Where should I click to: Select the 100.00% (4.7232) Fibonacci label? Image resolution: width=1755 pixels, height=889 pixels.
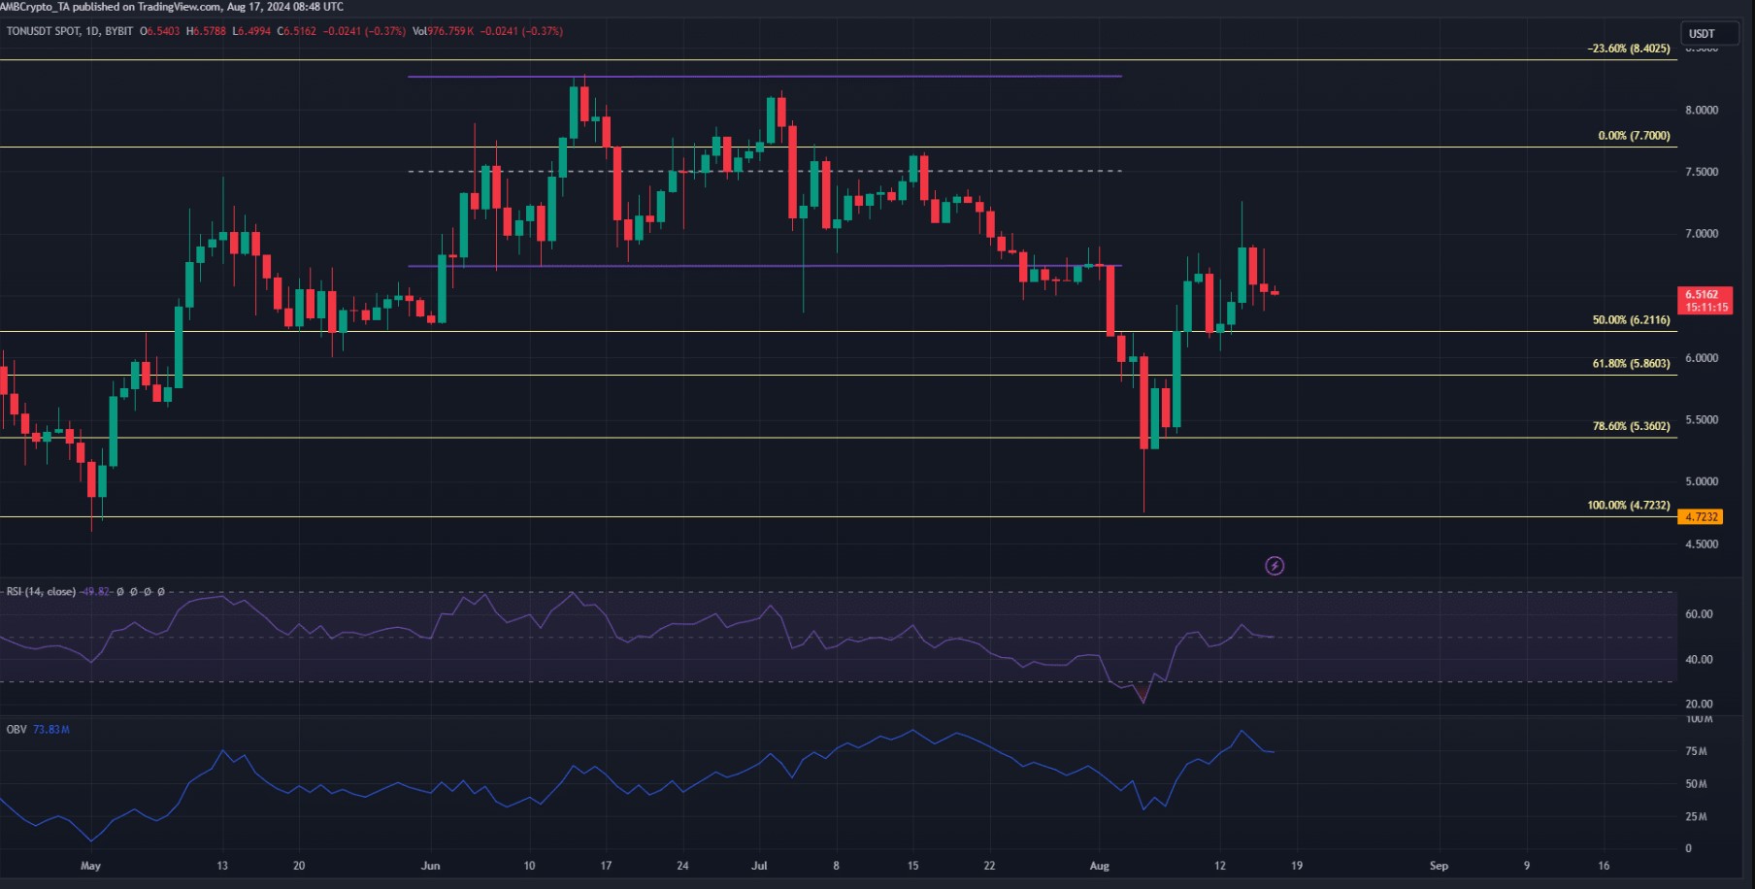[x=1628, y=505]
